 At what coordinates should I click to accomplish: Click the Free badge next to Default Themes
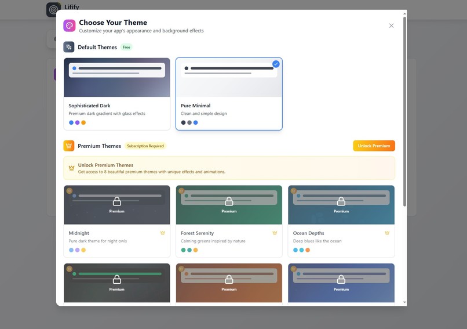click(x=126, y=47)
